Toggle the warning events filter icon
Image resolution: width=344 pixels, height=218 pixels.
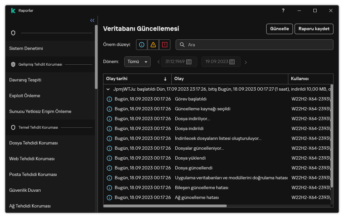(153, 45)
